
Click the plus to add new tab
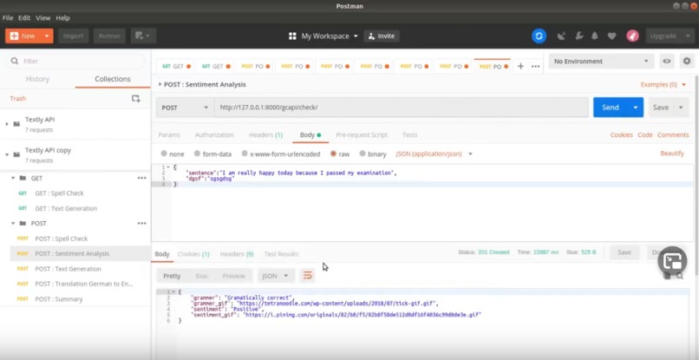point(520,66)
